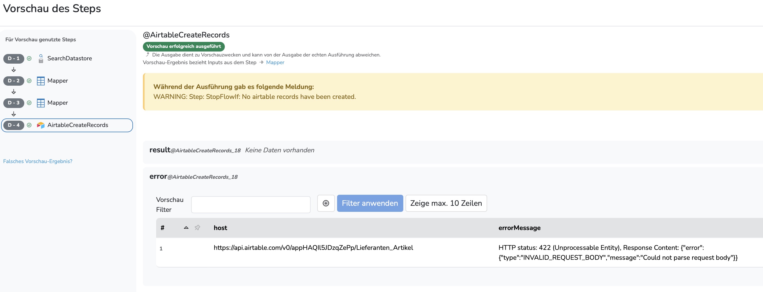Click row number 1 in error table

pyautogui.click(x=161, y=248)
